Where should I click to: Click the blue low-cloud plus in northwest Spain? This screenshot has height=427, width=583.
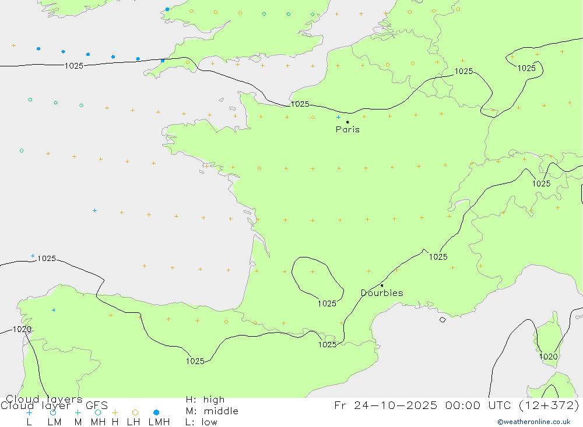click(x=54, y=310)
